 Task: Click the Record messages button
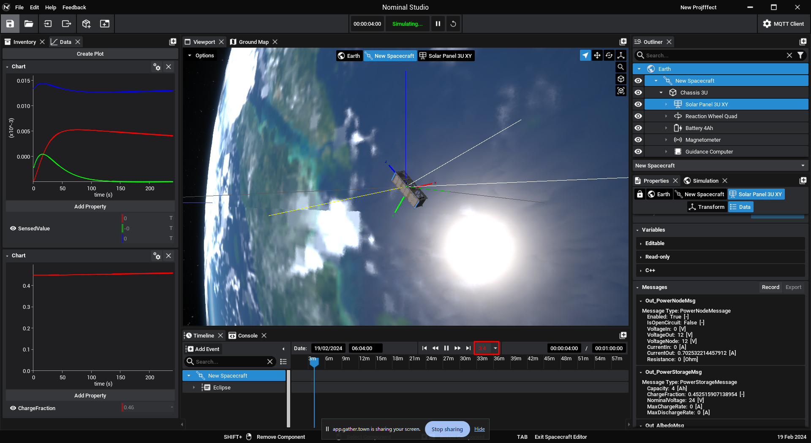click(x=770, y=287)
